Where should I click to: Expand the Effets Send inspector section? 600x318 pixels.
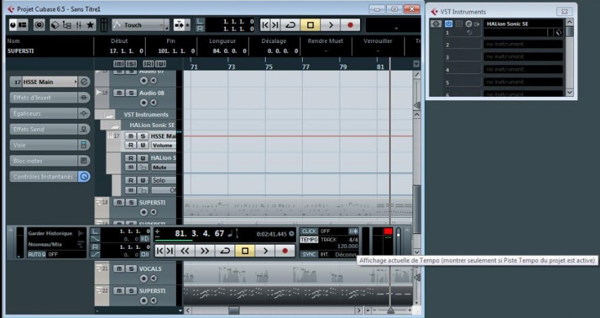(44, 129)
